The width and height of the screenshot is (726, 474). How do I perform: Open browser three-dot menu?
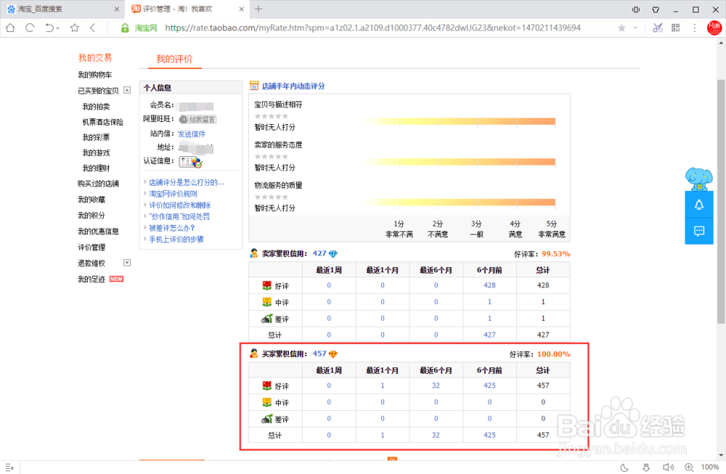pyautogui.click(x=695, y=28)
